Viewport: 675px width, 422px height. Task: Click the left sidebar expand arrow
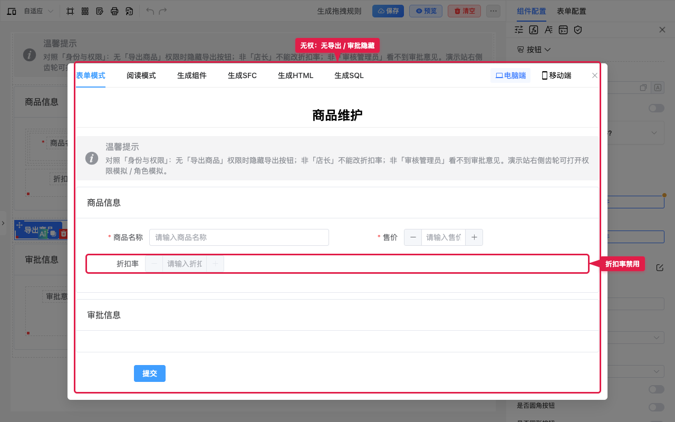click(3, 224)
